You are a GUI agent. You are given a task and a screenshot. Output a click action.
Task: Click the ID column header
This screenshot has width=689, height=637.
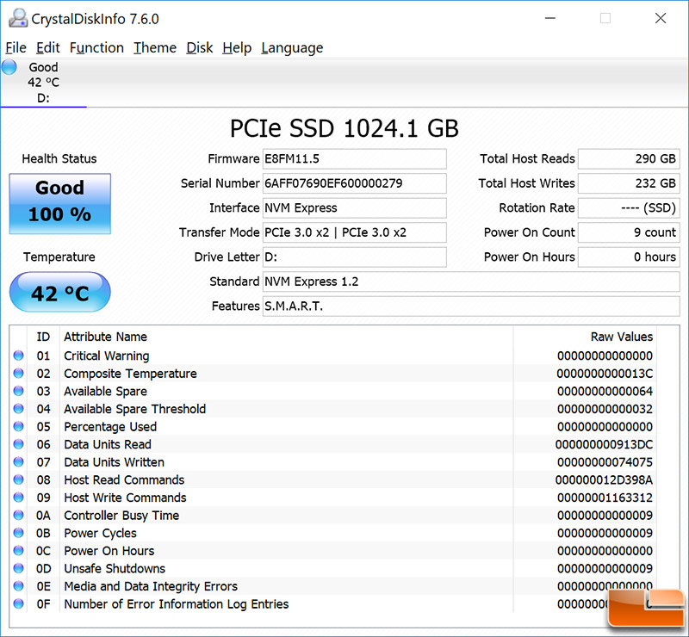pos(43,337)
